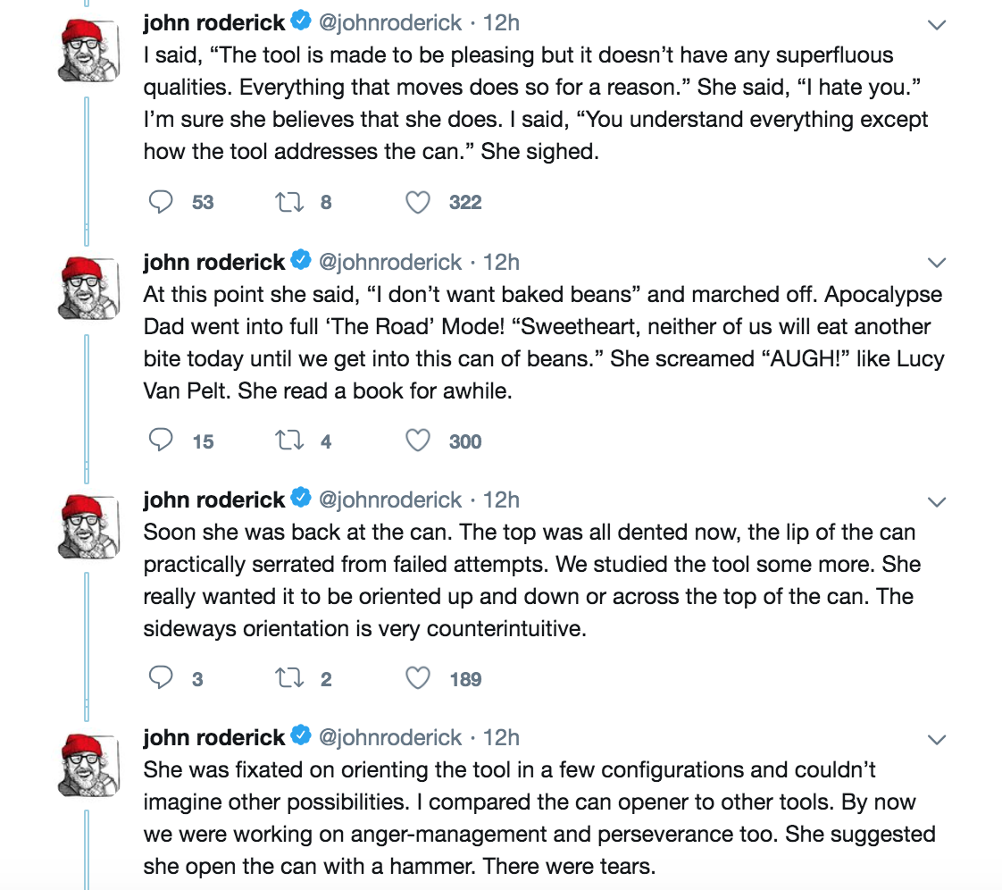Image resolution: width=1002 pixels, height=890 pixels.
Task: Like the tweet with 300 likes
Action: point(418,441)
